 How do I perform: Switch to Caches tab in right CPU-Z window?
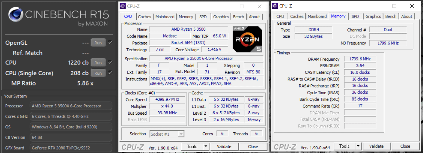pos(297,16)
